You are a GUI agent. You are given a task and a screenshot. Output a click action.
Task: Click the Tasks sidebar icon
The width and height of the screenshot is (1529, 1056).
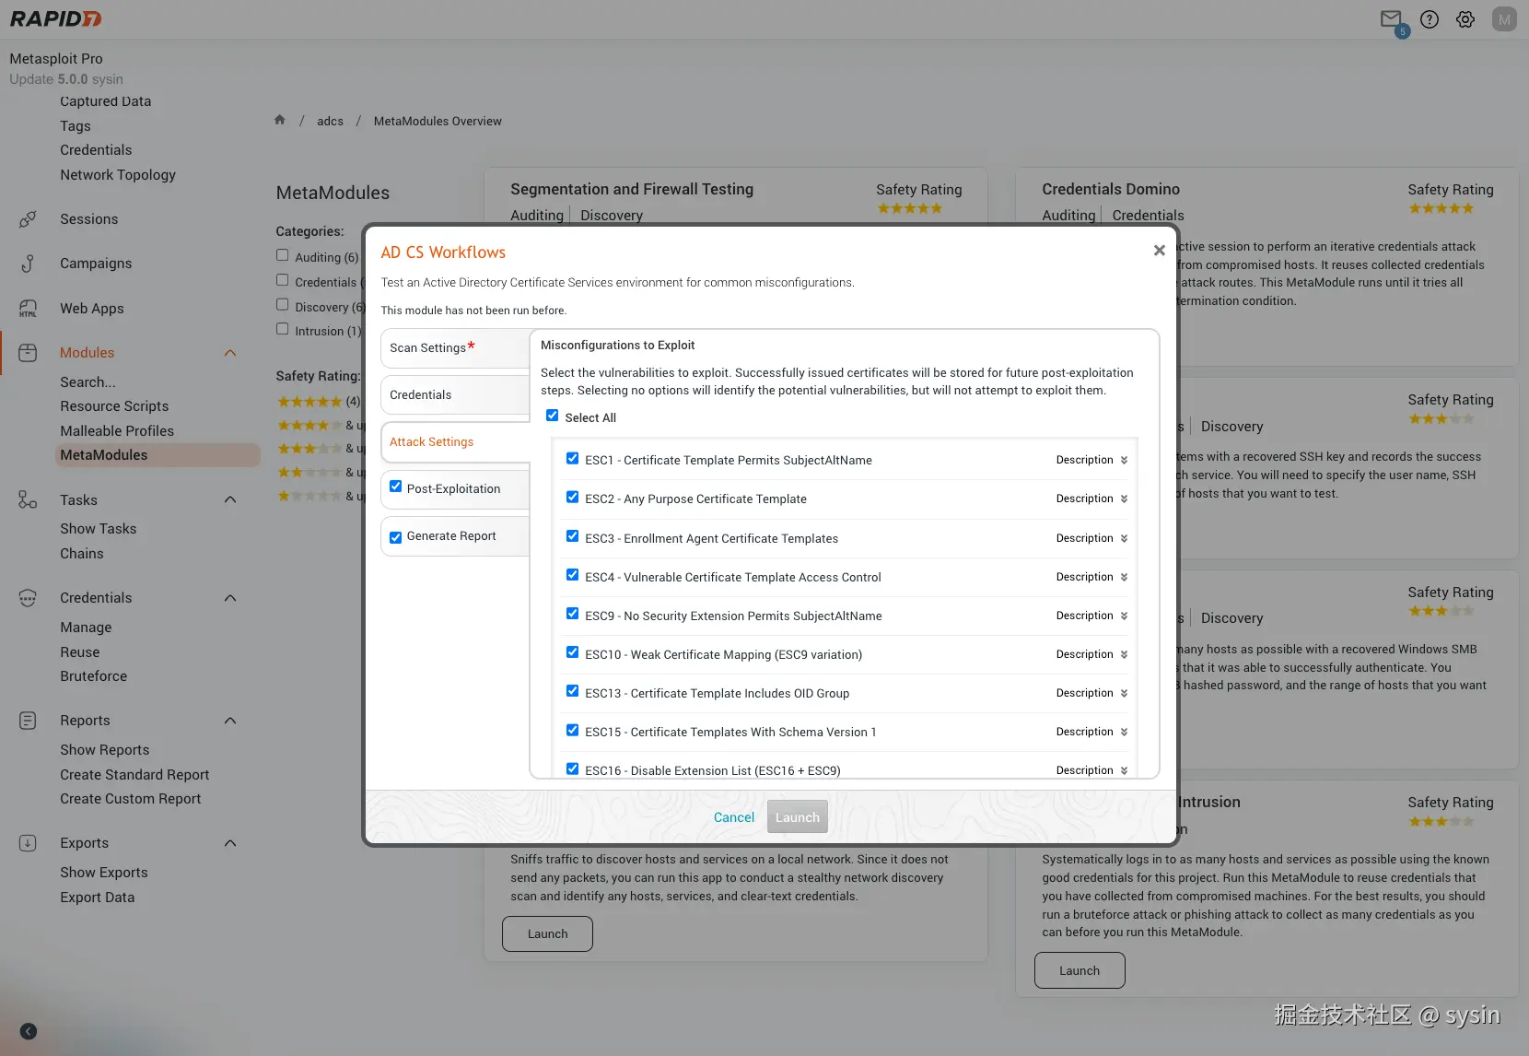click(29, 499)
